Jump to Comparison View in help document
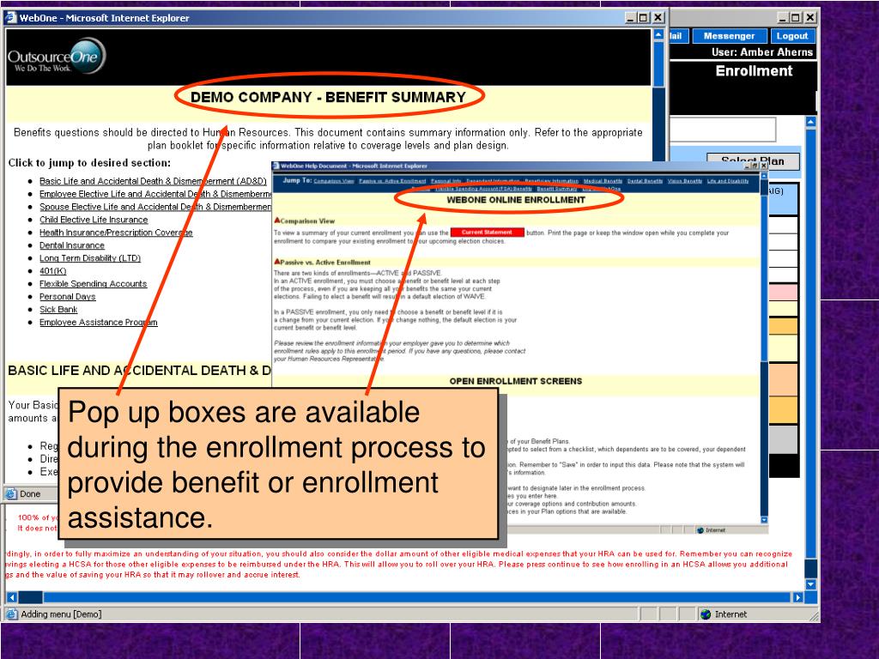The width and height of the screenshot is (879, 659). point(334,181)
